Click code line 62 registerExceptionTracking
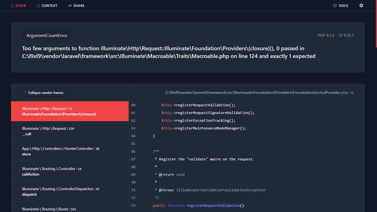This screenshot has height=212, width=377. click(198, 120)
